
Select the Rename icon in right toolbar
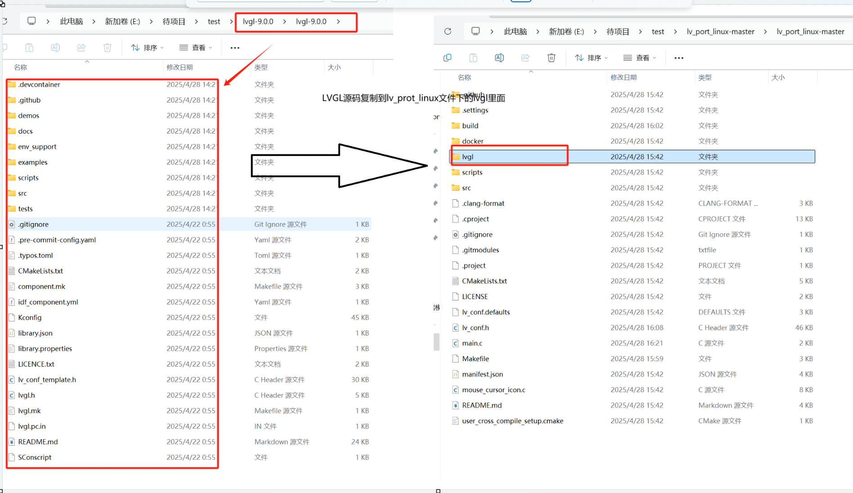pyautogui.click(x=499, y=58)
